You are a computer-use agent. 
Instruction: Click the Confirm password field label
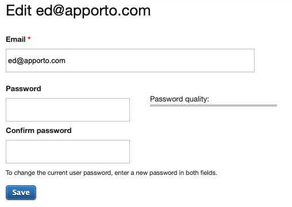click(x=39, y=131)
